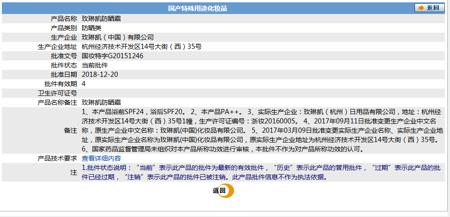
Task: Click the 生产企业地址 field label
Action: [x=57, y=47]
